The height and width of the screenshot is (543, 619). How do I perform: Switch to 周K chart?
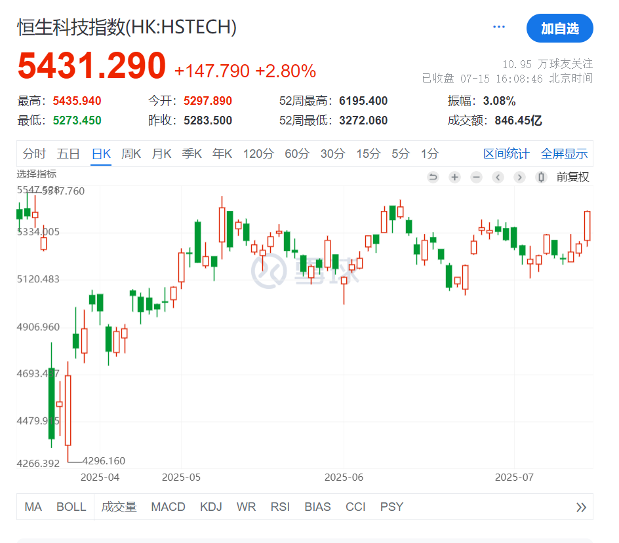coord(131,153)
